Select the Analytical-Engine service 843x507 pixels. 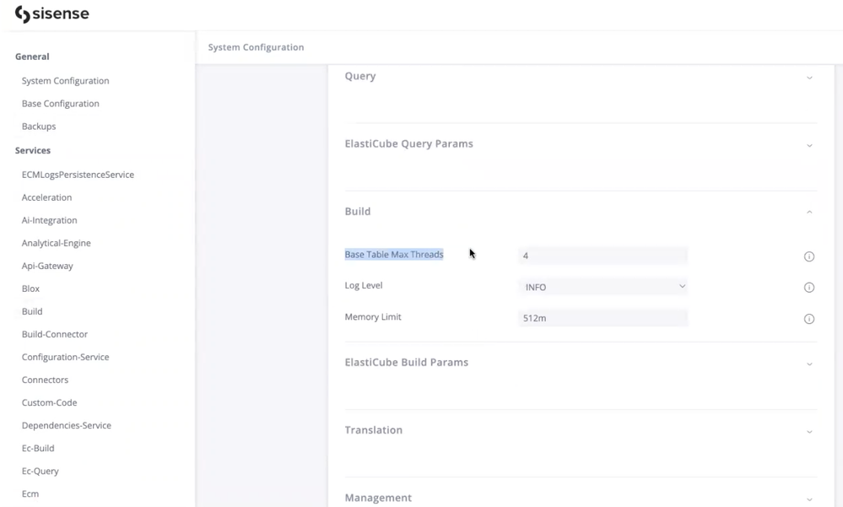56,243
